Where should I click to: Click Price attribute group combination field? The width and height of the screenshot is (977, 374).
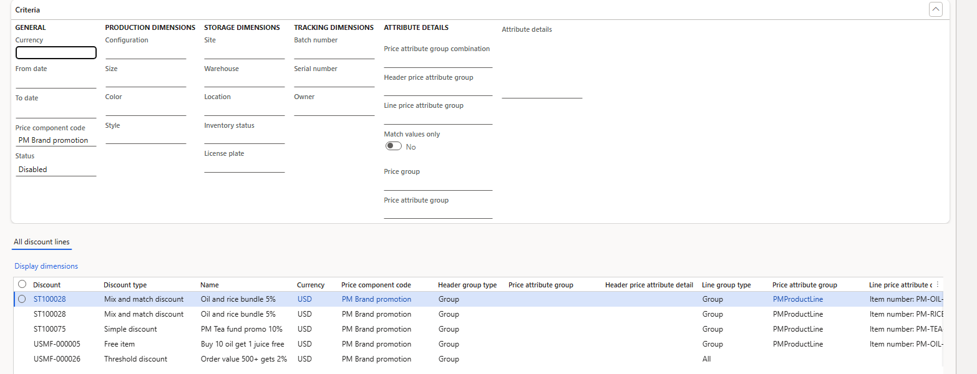coord(438,61)
